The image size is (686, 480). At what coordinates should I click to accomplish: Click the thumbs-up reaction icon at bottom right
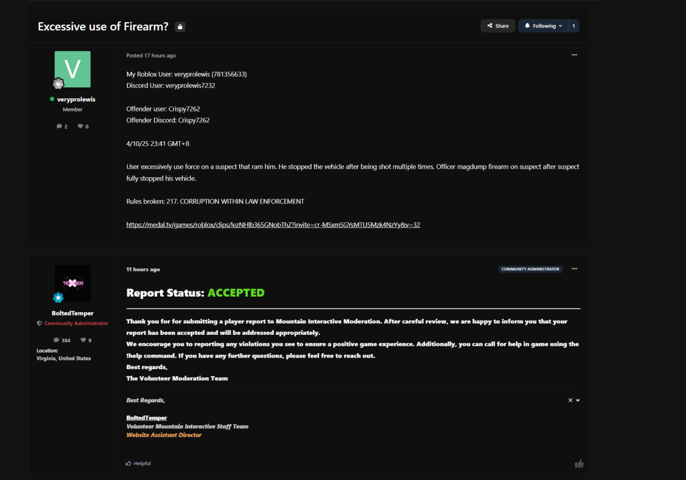pyautogui.click(x=579, y=463)
